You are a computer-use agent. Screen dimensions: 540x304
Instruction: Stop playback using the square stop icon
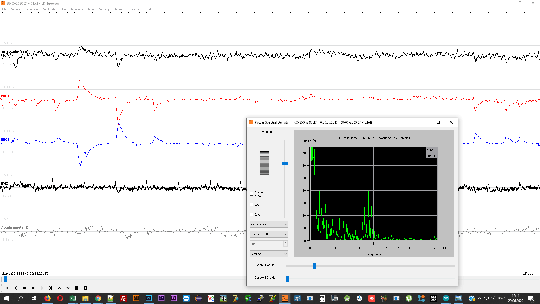24,288
